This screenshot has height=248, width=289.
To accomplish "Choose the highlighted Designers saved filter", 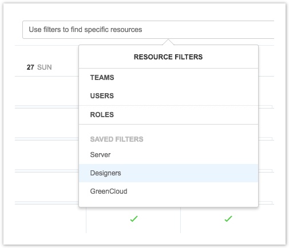I will click(x=168, y=173).
